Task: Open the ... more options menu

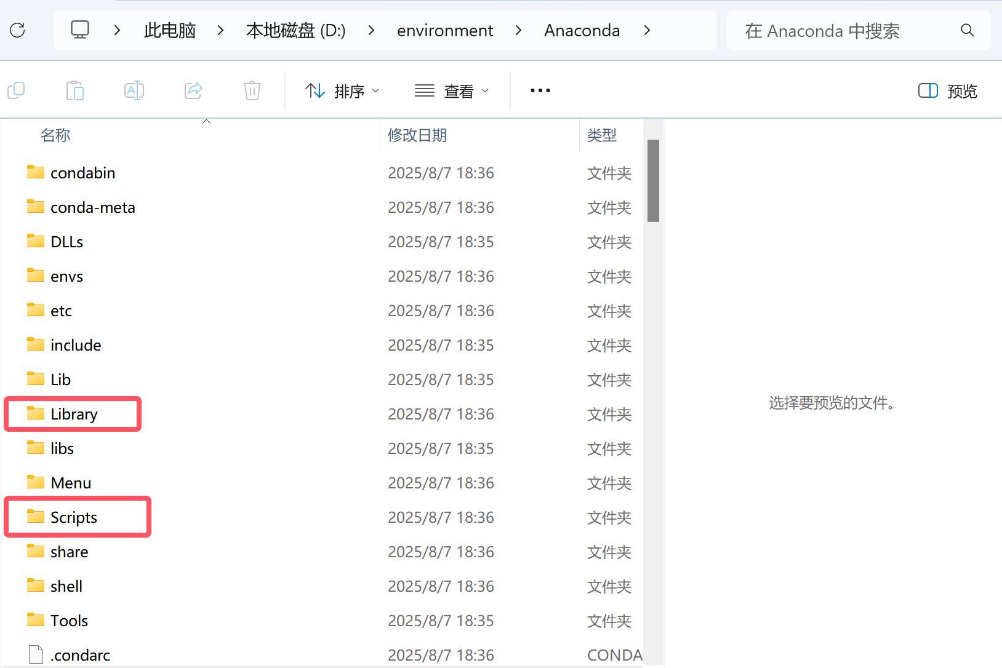Action: (x=540, y=90)
